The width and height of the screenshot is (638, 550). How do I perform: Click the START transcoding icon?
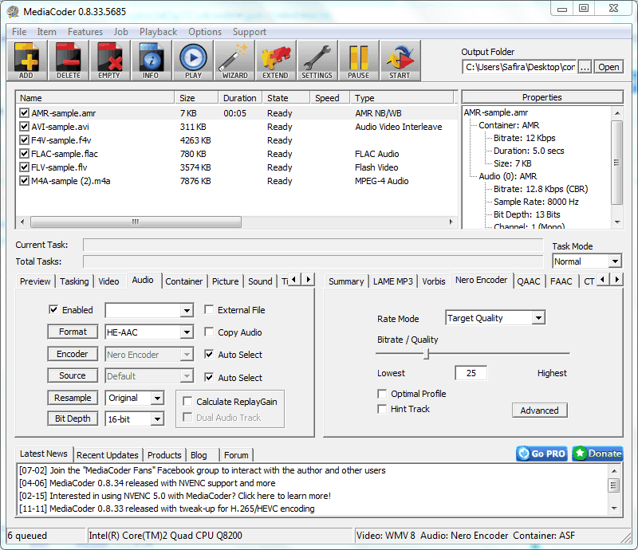pyautogui.click(x=400, y=61)
